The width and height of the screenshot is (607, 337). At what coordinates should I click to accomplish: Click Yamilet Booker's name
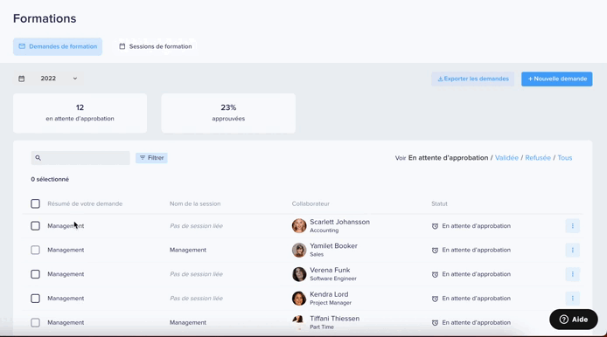(x=333, y=246)
